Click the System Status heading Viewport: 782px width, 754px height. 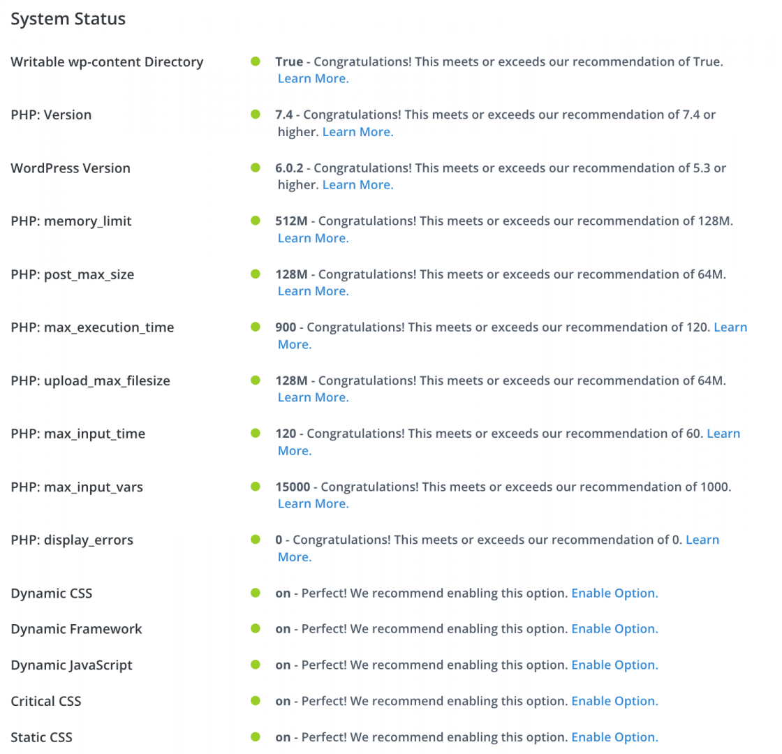pos(68,19)
